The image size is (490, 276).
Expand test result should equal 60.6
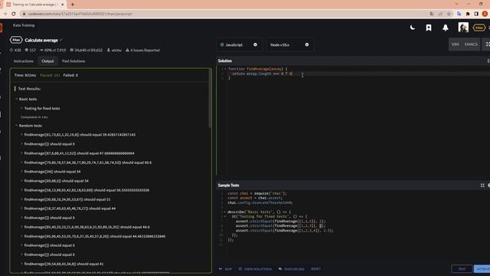pos(87,163)
